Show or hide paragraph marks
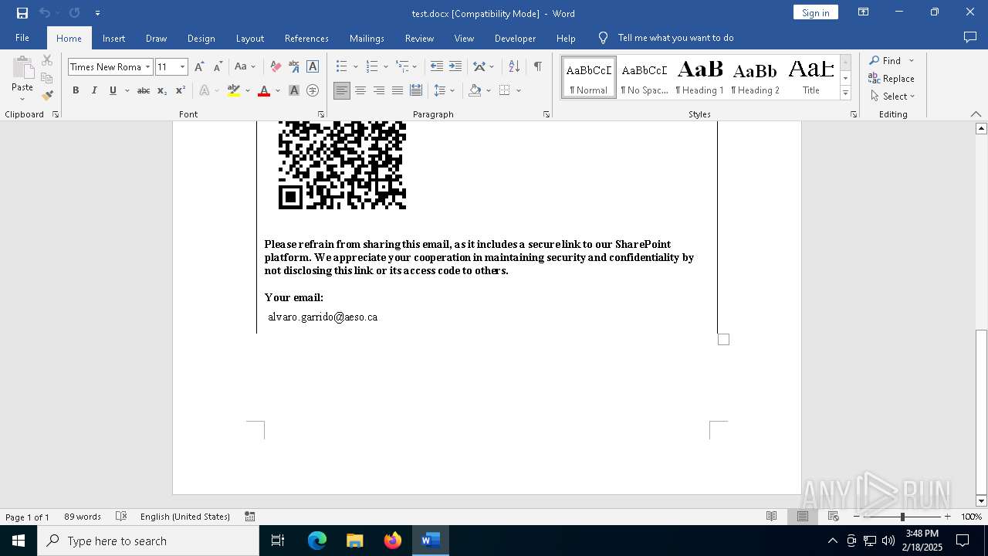Screen dimensions: 988x556 (537, 66)
